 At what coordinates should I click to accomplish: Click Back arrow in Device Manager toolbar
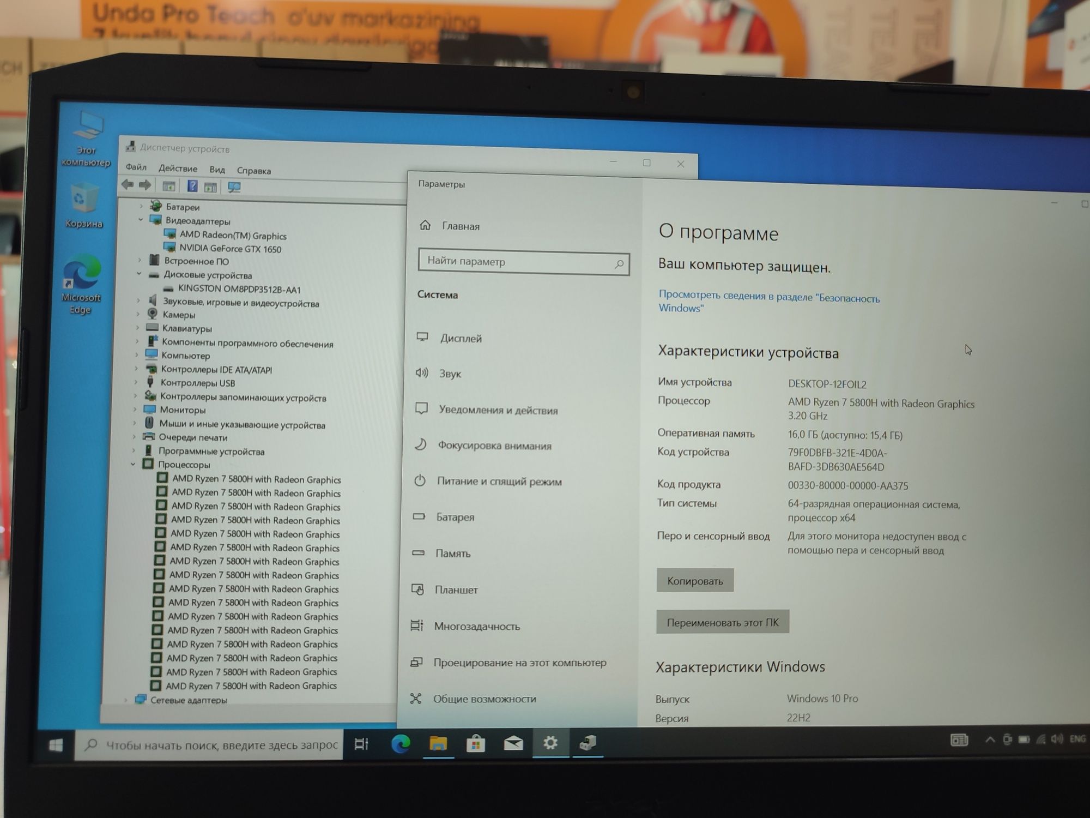(128, 185)
